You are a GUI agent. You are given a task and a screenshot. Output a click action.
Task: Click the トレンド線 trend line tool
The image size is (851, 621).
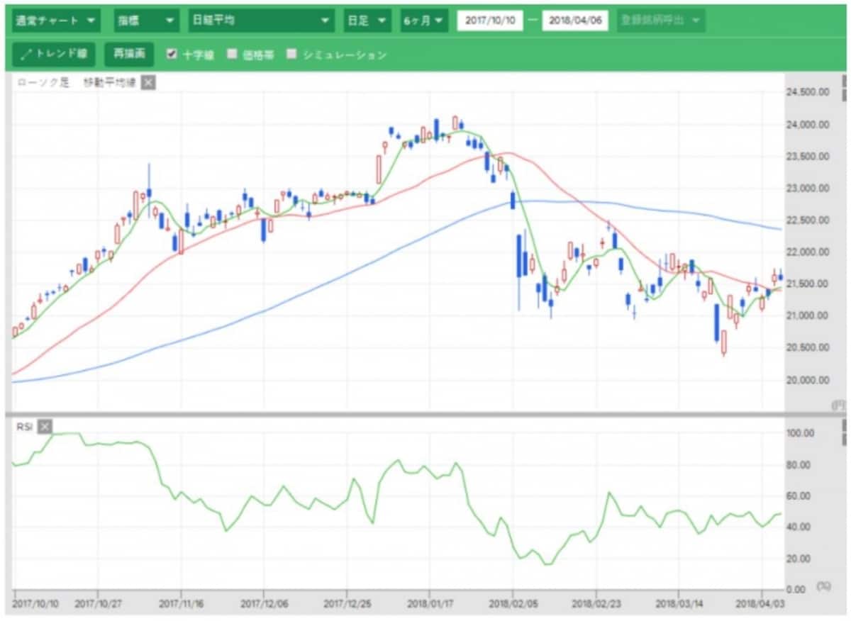pos(54,54)
